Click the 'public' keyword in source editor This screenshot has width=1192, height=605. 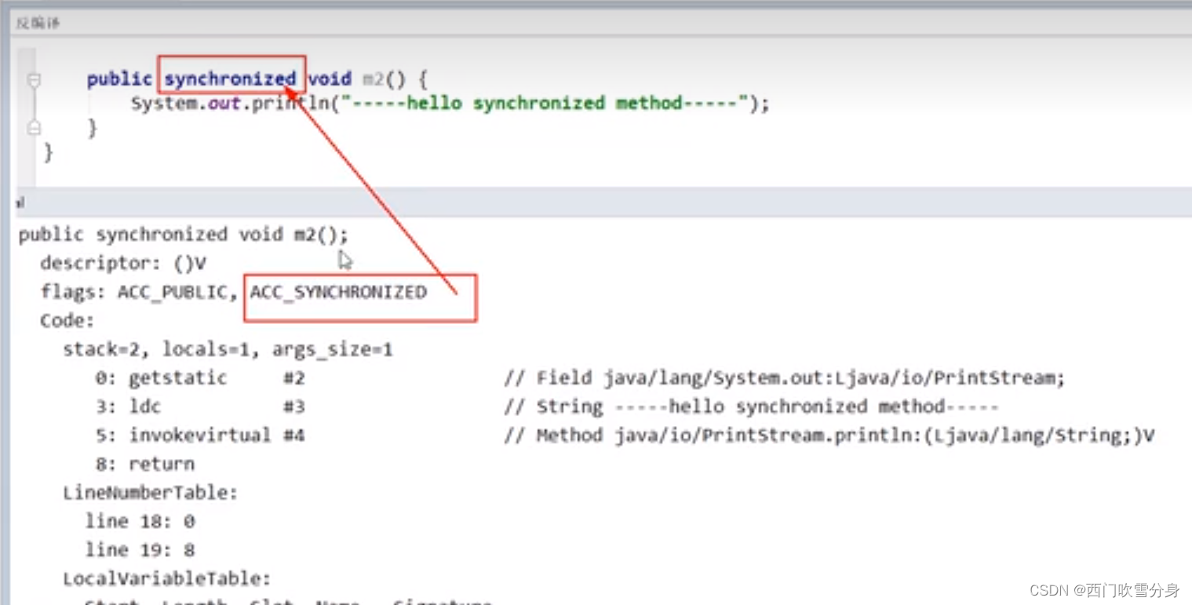119,79
